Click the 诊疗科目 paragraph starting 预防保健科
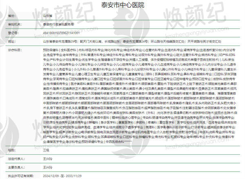Screen dimensions: 245x179 point(140,96)
